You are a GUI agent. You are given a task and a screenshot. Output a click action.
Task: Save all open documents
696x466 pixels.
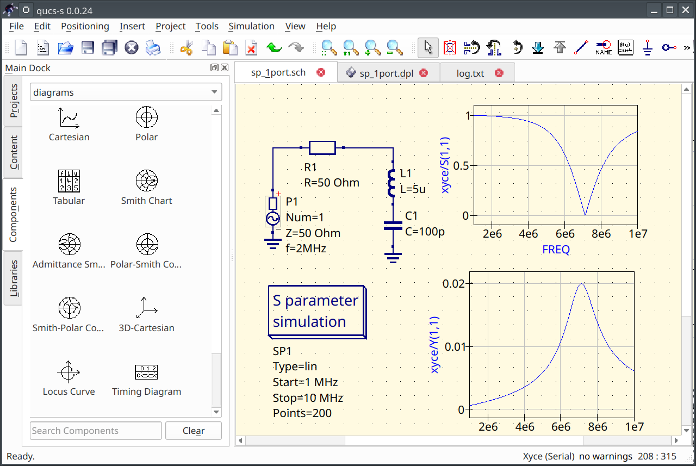[x=109, y=48]
